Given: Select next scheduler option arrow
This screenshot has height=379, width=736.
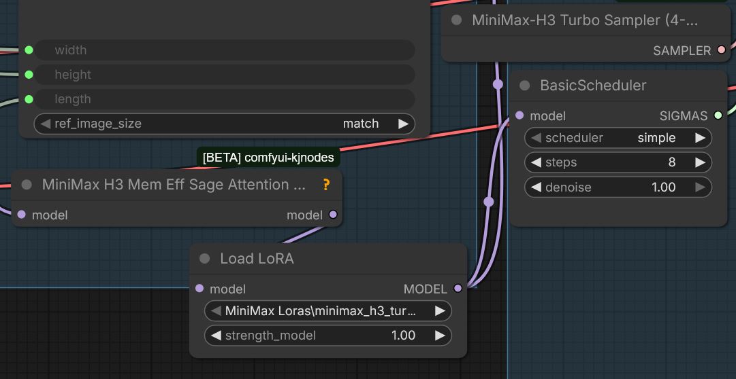Looking at the screenshot, I should click(x=700, y=138).
